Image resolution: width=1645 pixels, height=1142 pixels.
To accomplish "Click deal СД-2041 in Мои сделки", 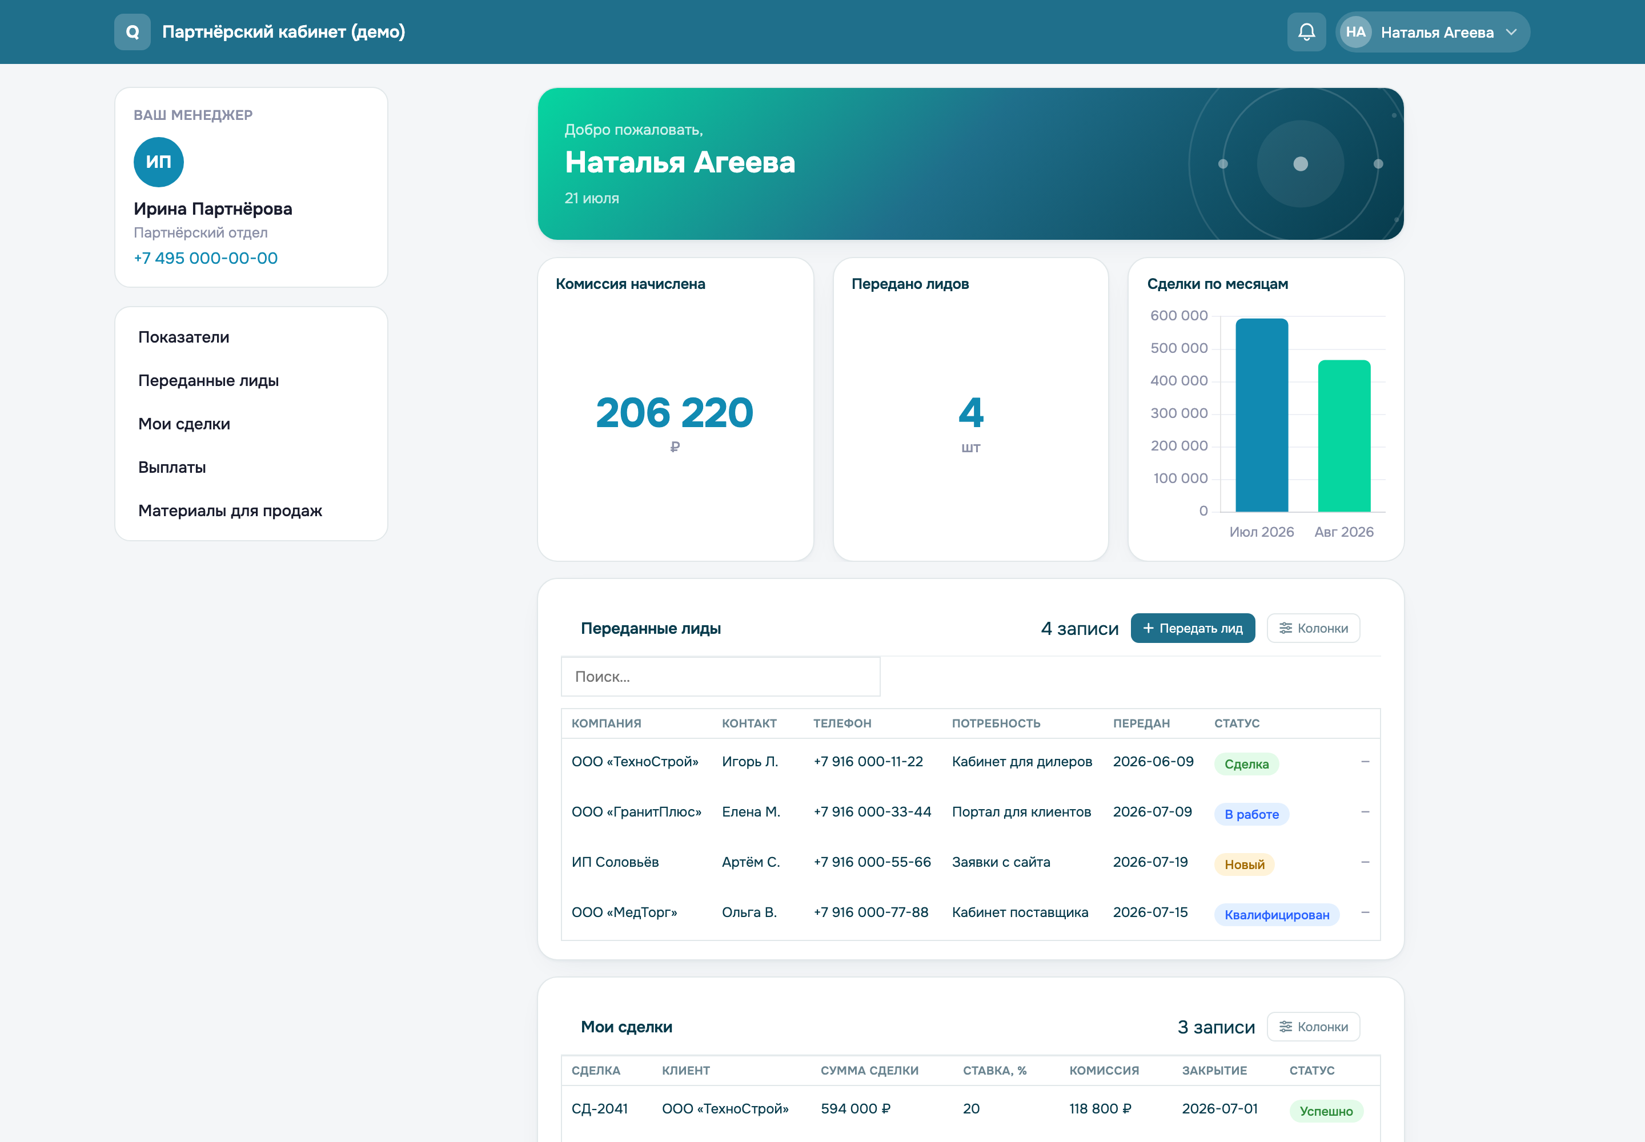I will pyautogui.click(x=599, y=1109).
